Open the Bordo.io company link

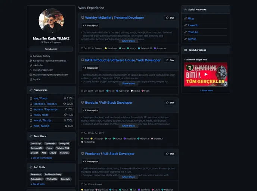pos(92,103)
